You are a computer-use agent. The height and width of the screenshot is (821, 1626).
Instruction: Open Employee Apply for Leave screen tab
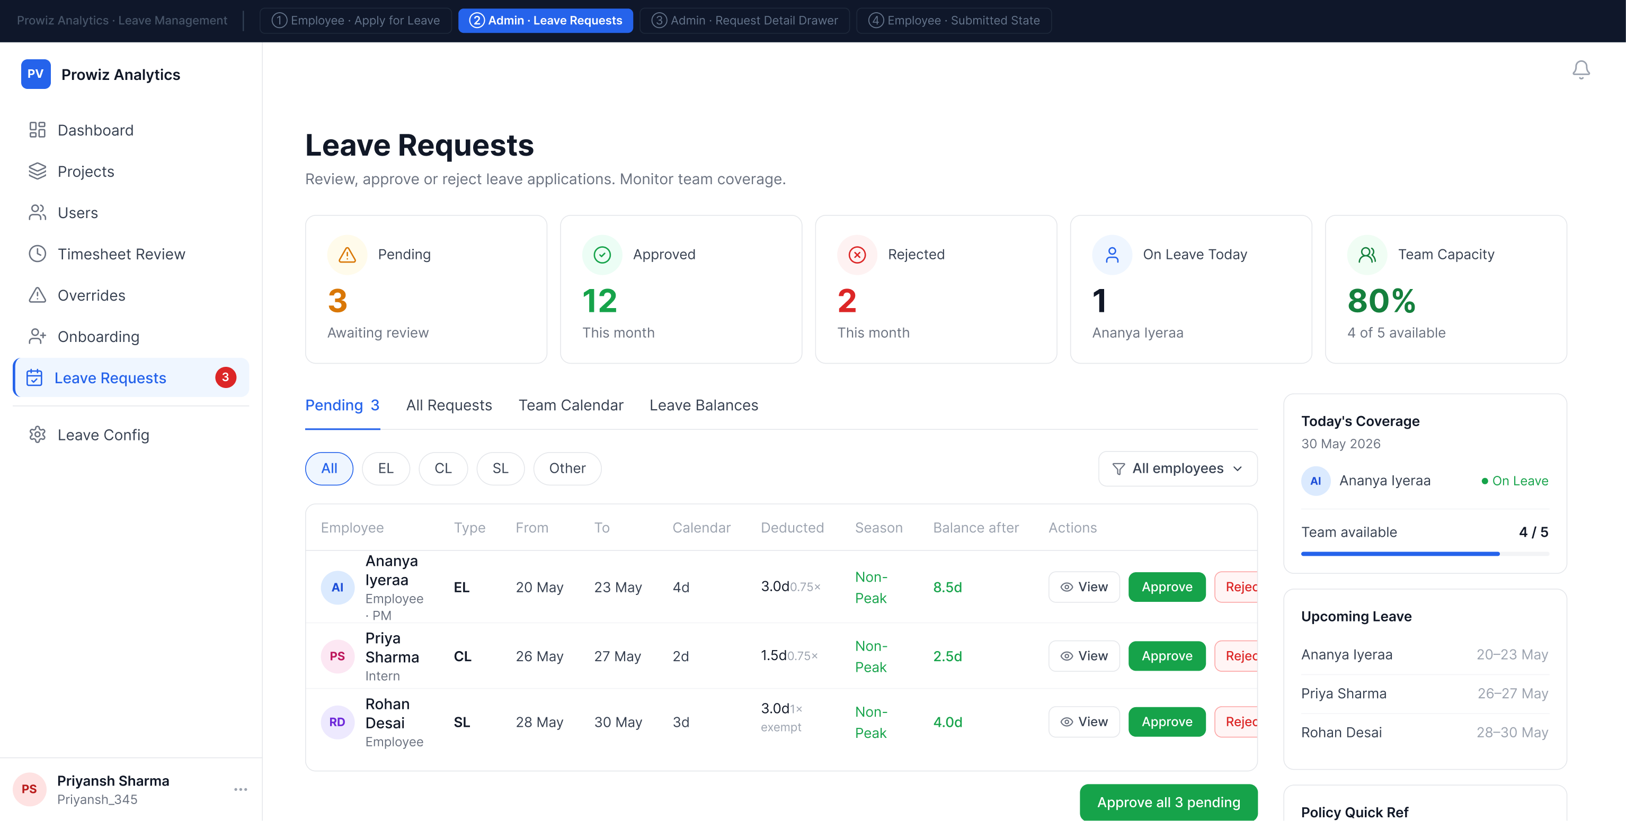click(356, 20)
